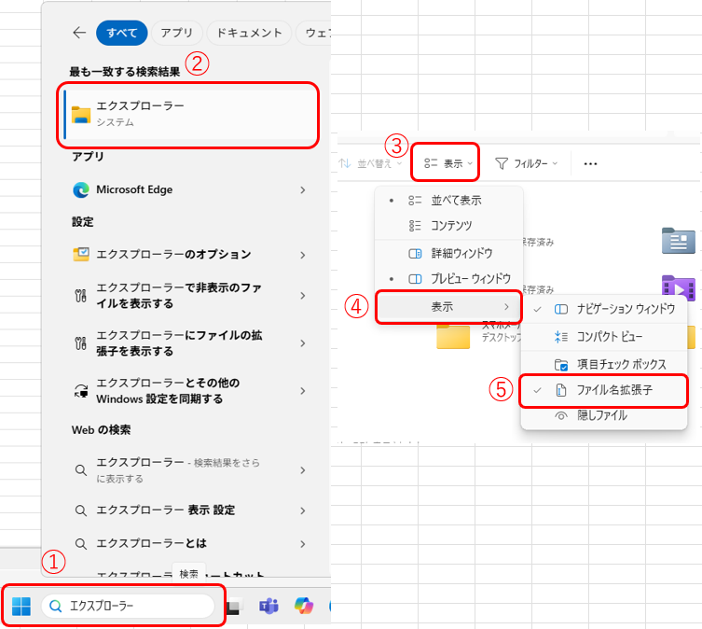Click the 項目チェック ボックス icon
Image resolution: width=702 pixels, height=629 pixels.
tap(561, 365)
